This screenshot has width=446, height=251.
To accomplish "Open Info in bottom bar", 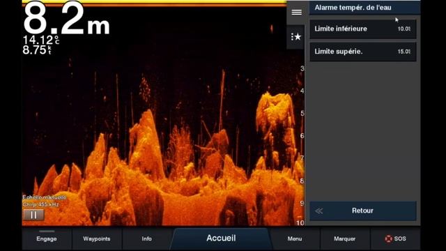I will tap(147, 238).
